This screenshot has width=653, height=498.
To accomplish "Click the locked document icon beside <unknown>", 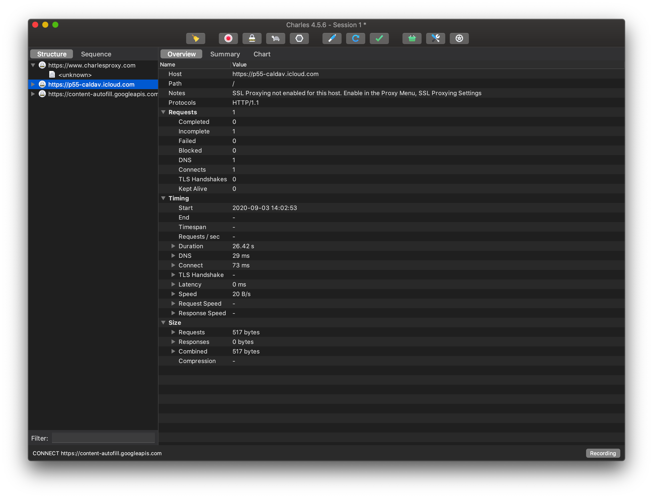I will point(52,75).
